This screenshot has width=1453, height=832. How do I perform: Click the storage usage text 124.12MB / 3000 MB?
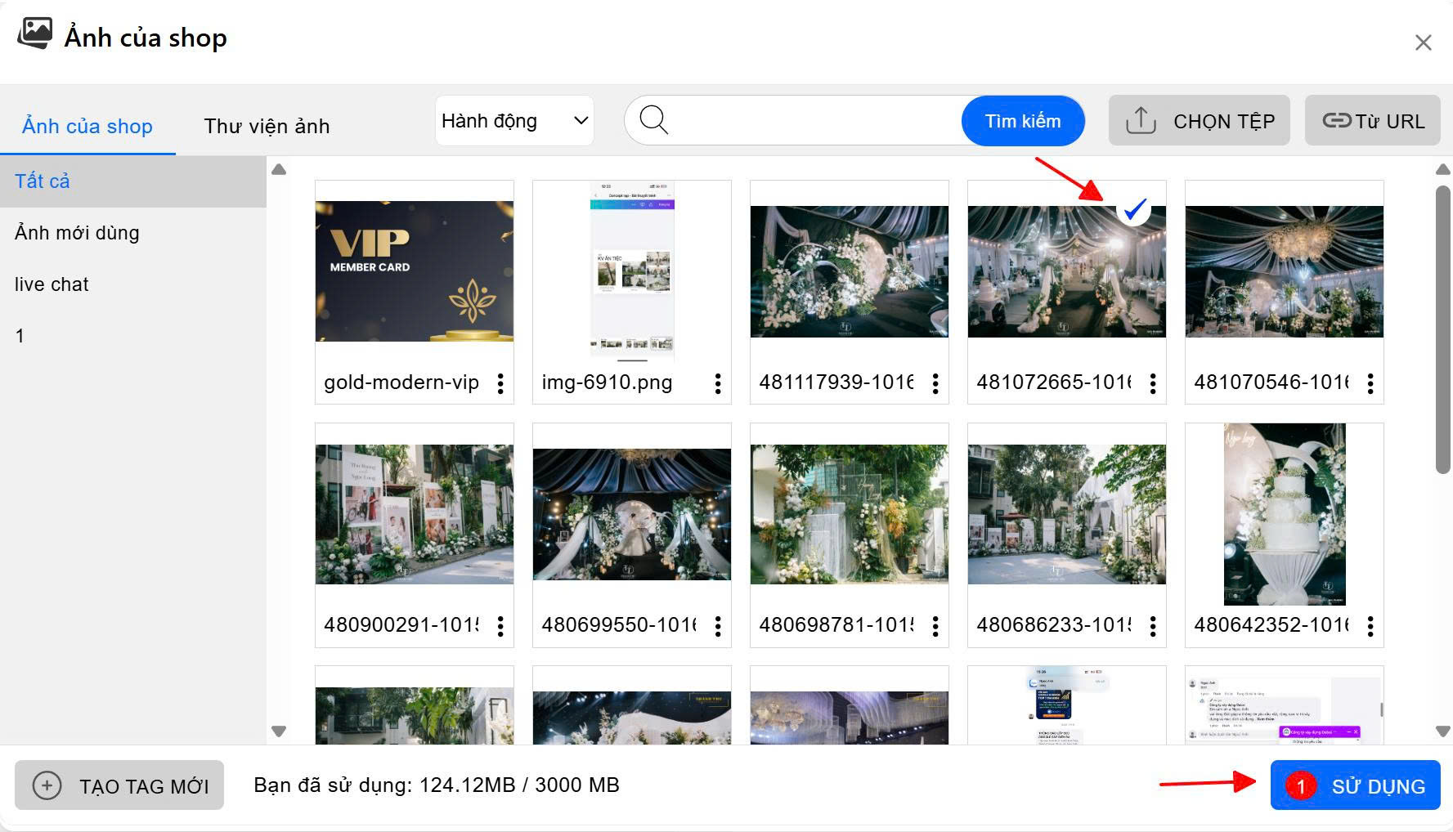tap(519, 785)
